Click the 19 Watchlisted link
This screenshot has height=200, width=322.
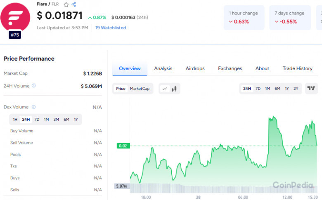point(111,28)
